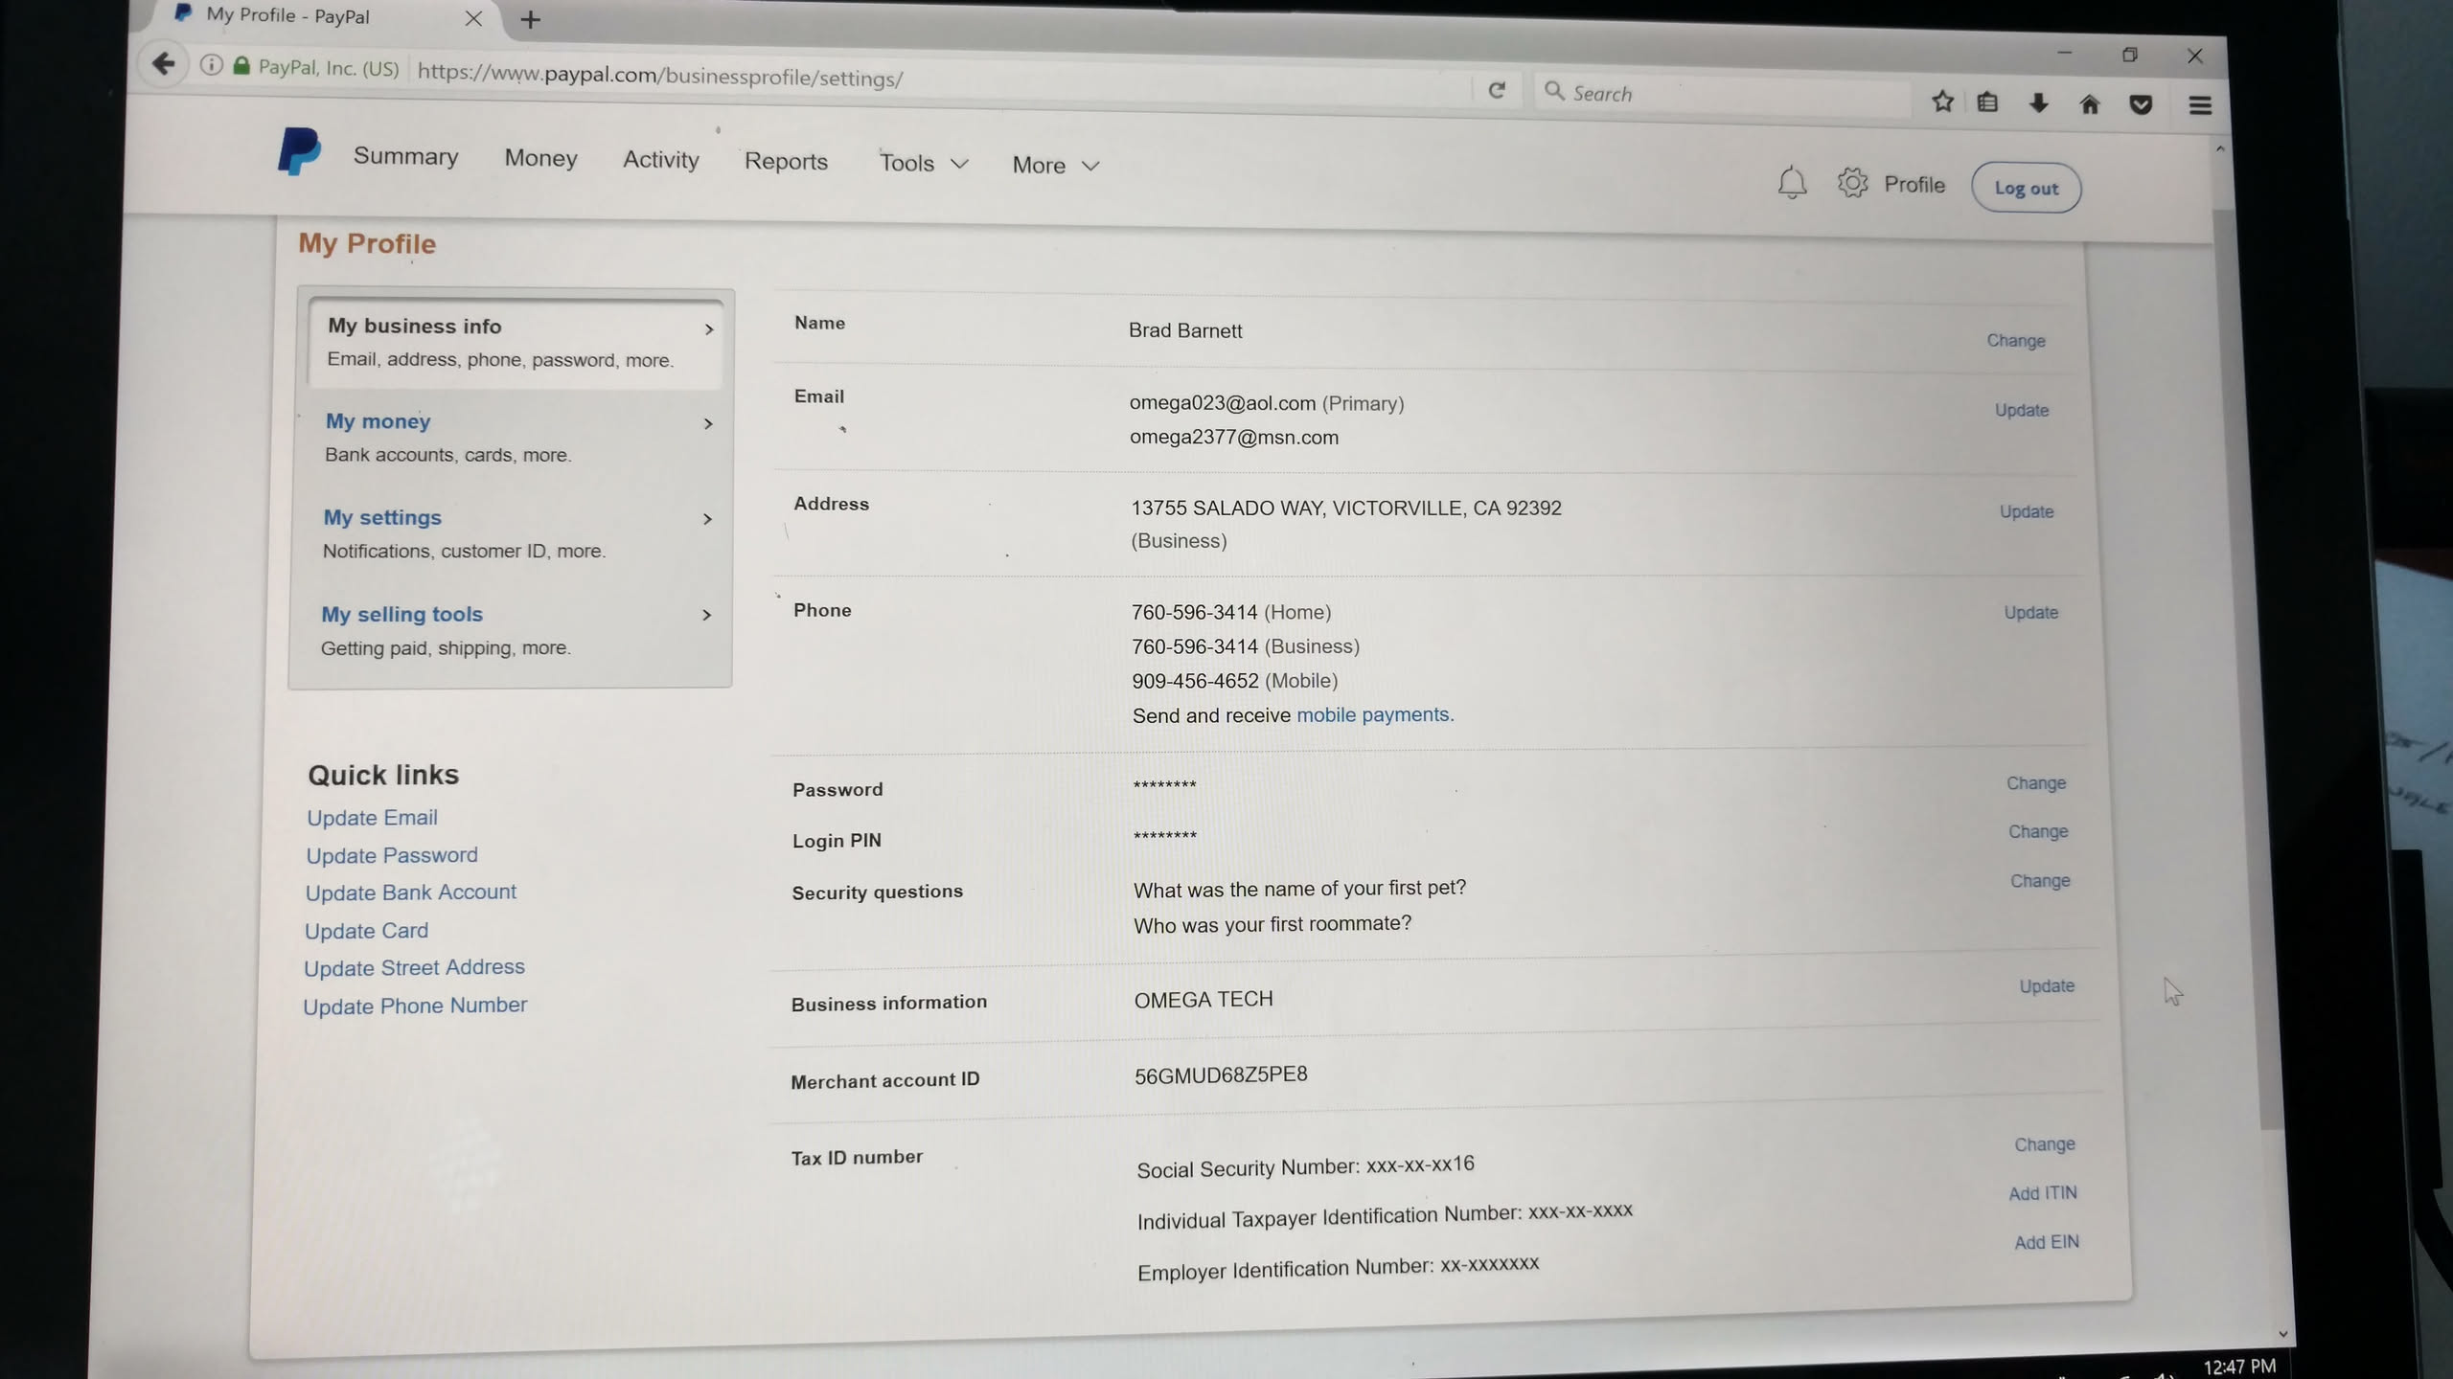Click the Log out button
The width and height of the screenshot is (2453, 1379).
(x=2026, y=189)
